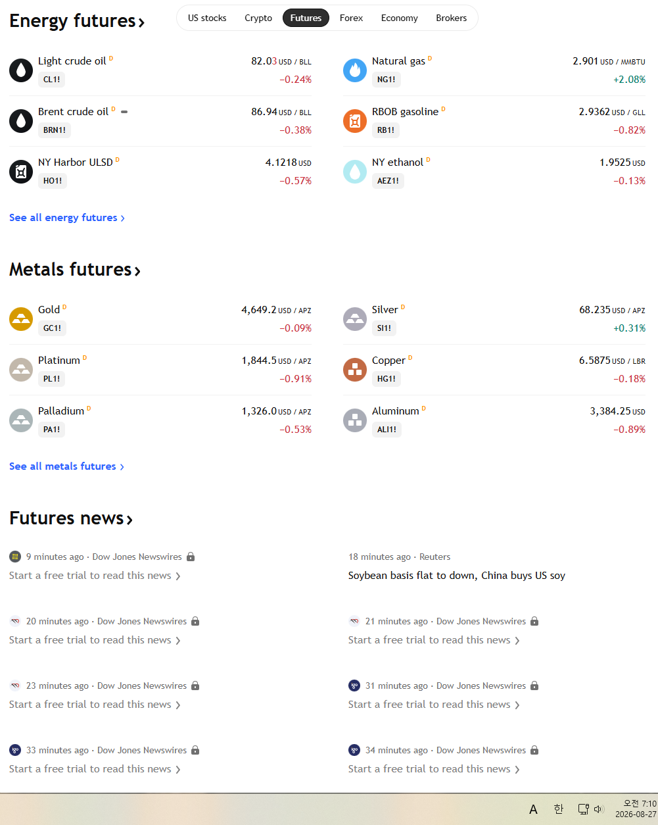Toggle the Korean input mode in the taskbar
The width and height of the screenshot is (658, 825).
(x=558, y=809)
